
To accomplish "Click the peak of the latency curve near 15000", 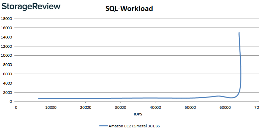I will pyautogui.click(x=239, y=33).
